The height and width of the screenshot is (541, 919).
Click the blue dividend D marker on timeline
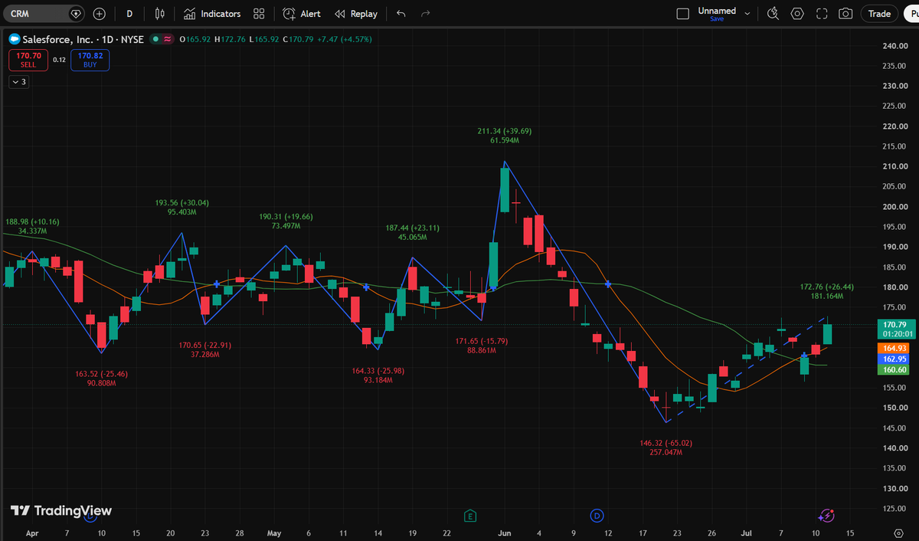pyautogui.click(x=597, y=515)
